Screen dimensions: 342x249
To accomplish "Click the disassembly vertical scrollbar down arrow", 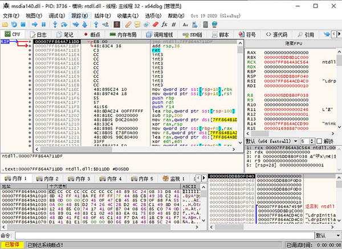I will point(240,143).
